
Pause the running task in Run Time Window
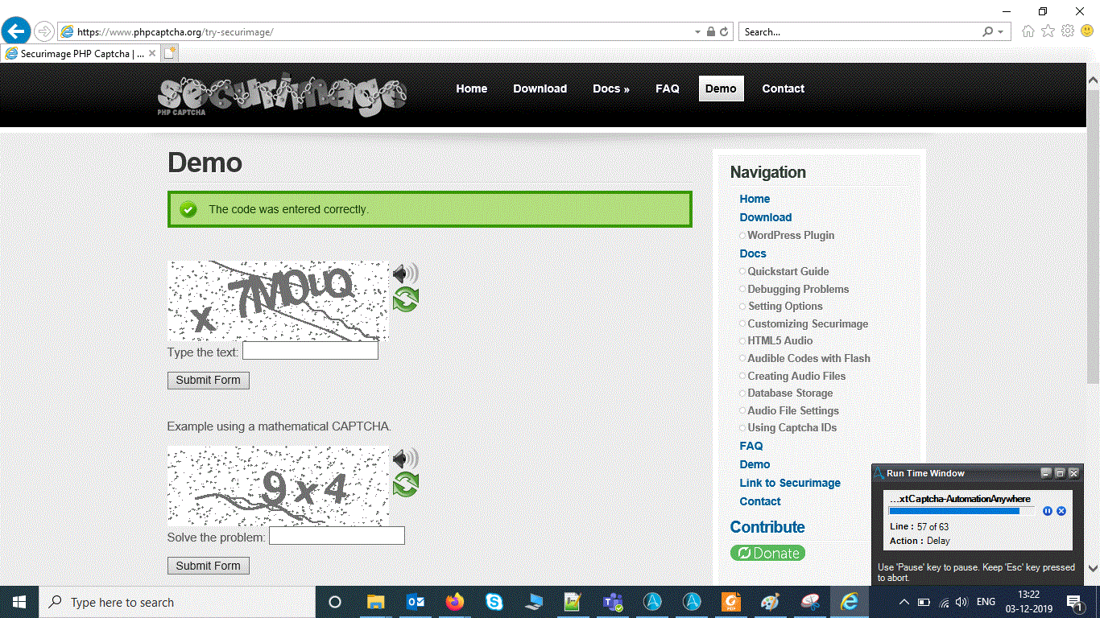(1048, 511)
